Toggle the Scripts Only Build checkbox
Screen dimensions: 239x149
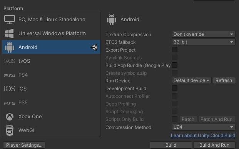(x=175, y=119)
